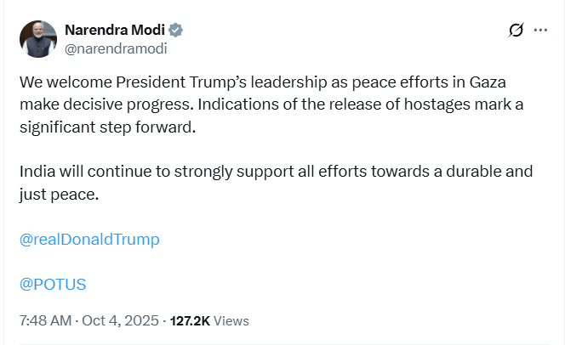Image resolution: width=565 pixels, height=345 pixels.
Task: Click the verified badge beside Narendra Modi
Action: pyautogui.click(x=176, y=31)
